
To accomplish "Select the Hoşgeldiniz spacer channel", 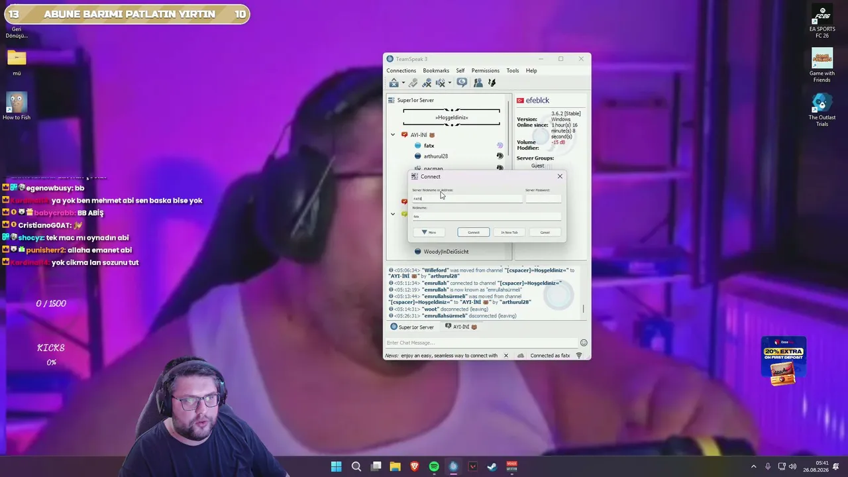I will coord(451,117).
